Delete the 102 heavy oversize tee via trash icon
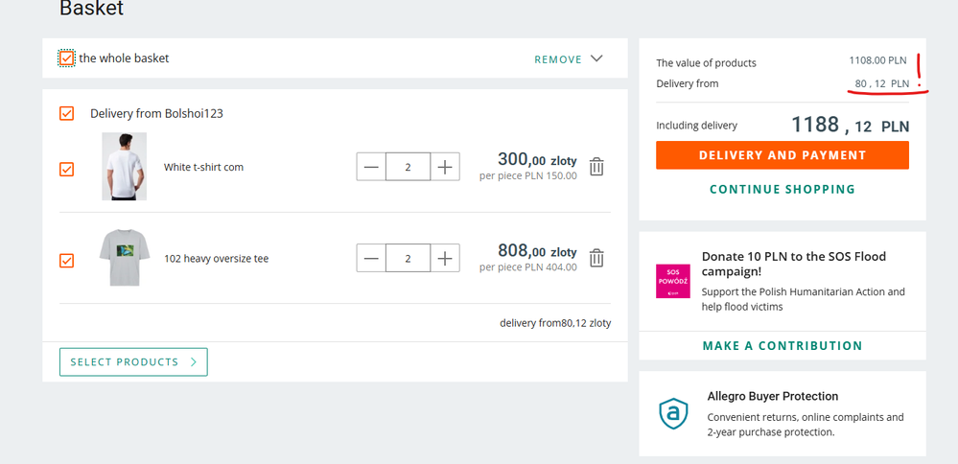 (x=596, y=258)
